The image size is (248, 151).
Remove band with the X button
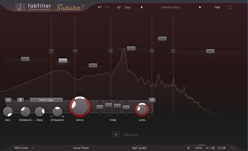152,100
